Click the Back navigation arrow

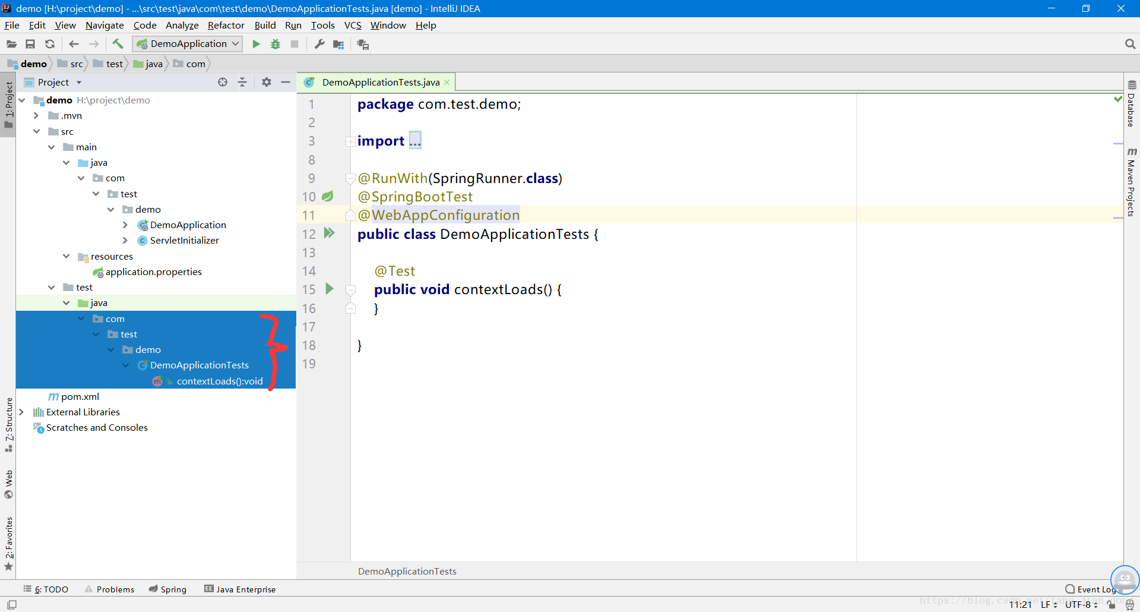click(74, 44)
